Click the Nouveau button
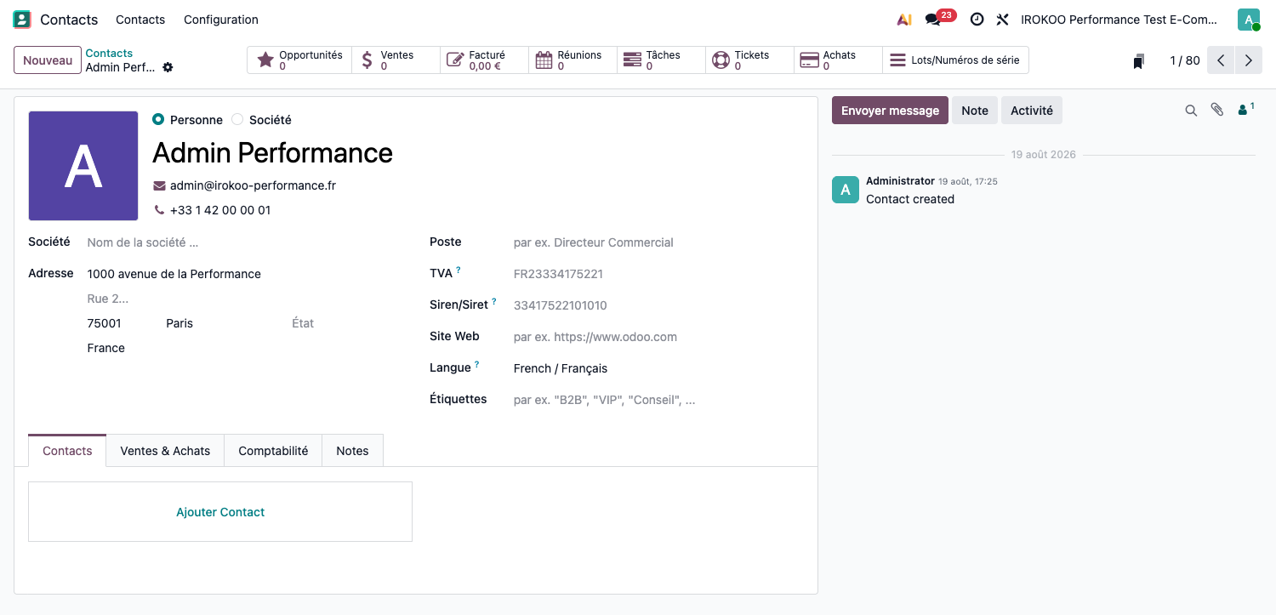1276x615 pixels. pyautogui.click(x=48, y=60)
